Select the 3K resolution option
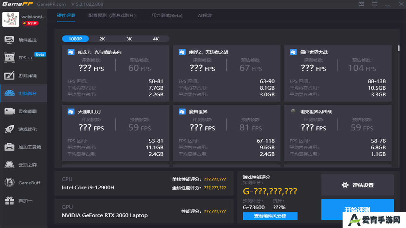 pyautogui.click(x=129, y=39)
